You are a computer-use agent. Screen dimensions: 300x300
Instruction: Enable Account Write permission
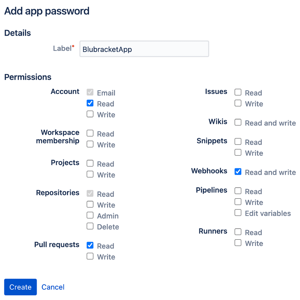point(90,114)
